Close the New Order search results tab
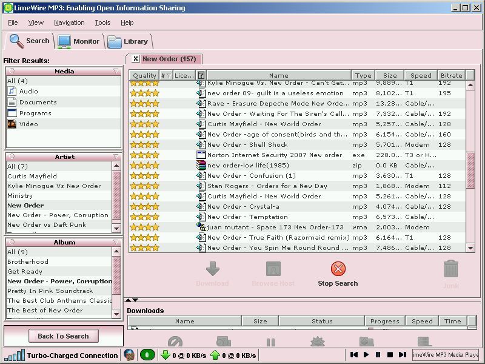 click(x=135, y=58)
